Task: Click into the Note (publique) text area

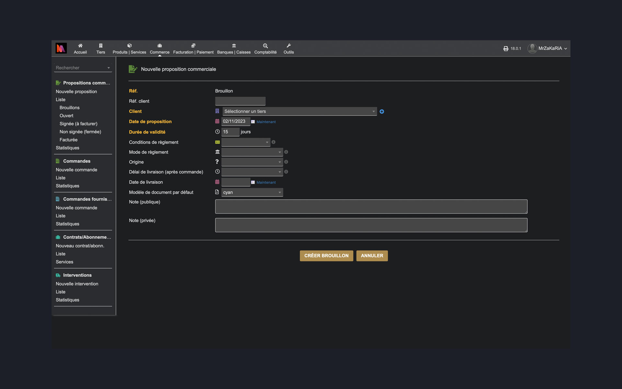Action: click(371, 206)
